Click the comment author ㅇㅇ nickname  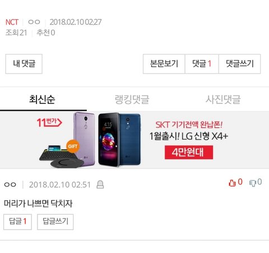10,184
